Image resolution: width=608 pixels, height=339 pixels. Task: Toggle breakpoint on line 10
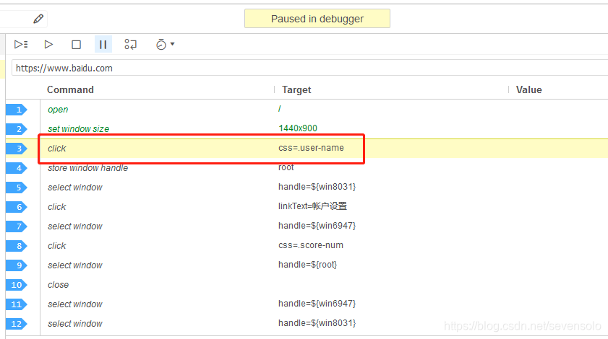[17, 285]
